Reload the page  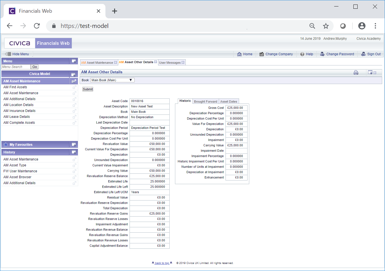point(37,26)
